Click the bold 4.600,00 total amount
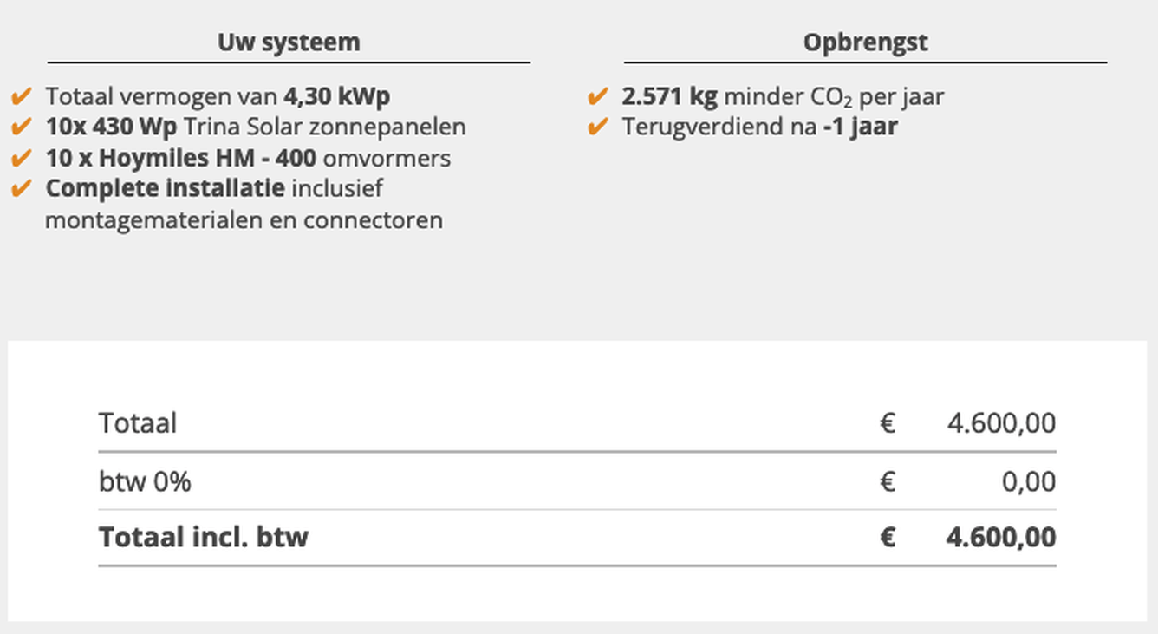1158x634 pixels. (x=1001, y=538)
